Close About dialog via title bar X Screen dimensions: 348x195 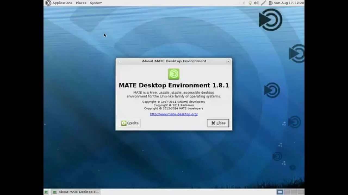[x=228, y=61]
